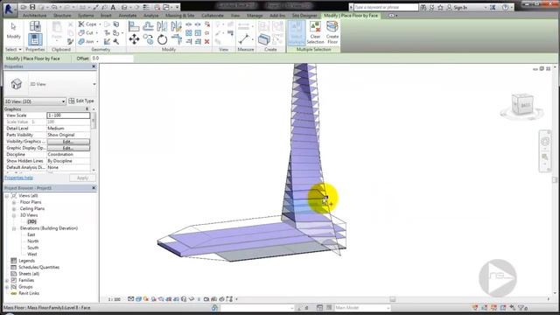Expand the Floor Plans tree node
Image resolution: width=560 pixels, height=315 pixels.
(14, 202)
